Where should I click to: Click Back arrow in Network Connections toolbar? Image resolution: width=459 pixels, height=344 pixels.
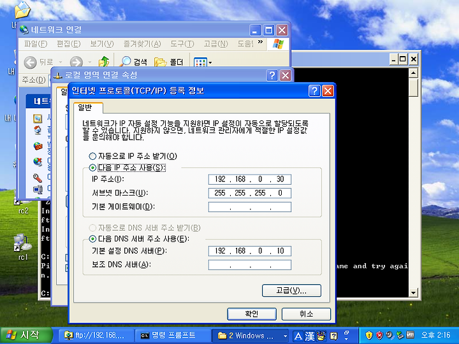(30, 62)
